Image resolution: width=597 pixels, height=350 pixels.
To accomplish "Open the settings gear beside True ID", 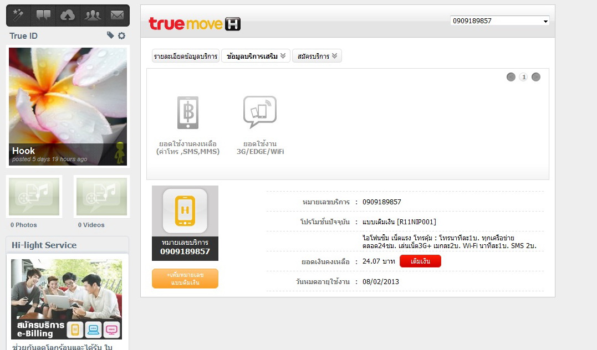I will click(x=121, y=36).
